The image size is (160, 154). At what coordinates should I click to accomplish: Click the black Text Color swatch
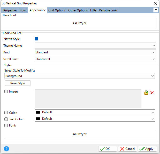pyautogui.click(x=38, y=119)
